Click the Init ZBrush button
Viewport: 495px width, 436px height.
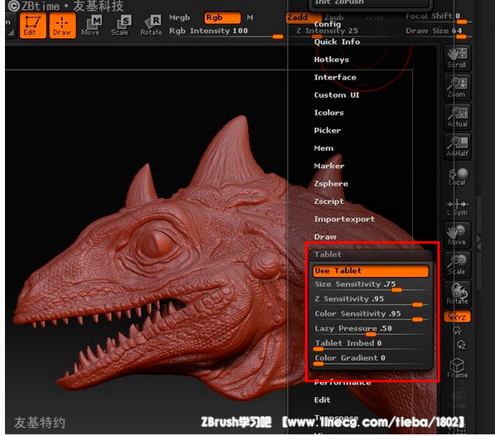click(x=371, y=2)
